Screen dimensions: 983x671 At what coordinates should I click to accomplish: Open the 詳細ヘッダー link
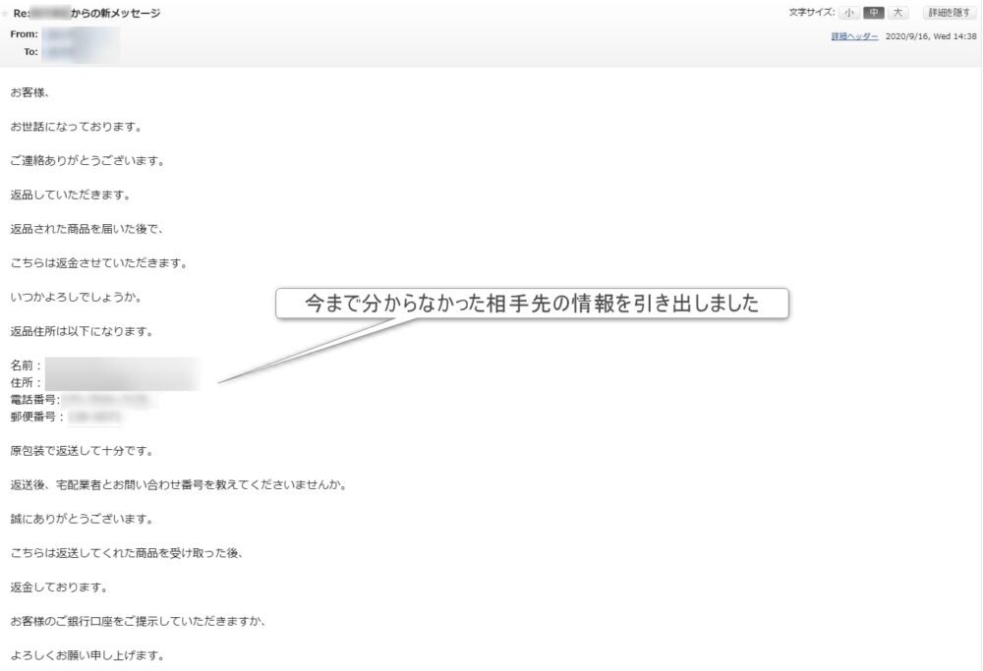[854, 36]
